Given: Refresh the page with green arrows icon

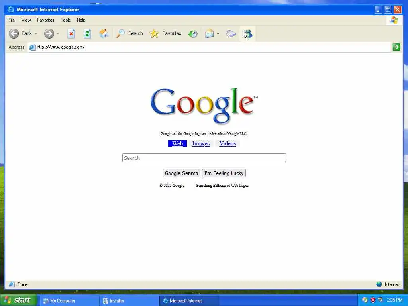Looking at the screenshot, I should click(87, 33).
